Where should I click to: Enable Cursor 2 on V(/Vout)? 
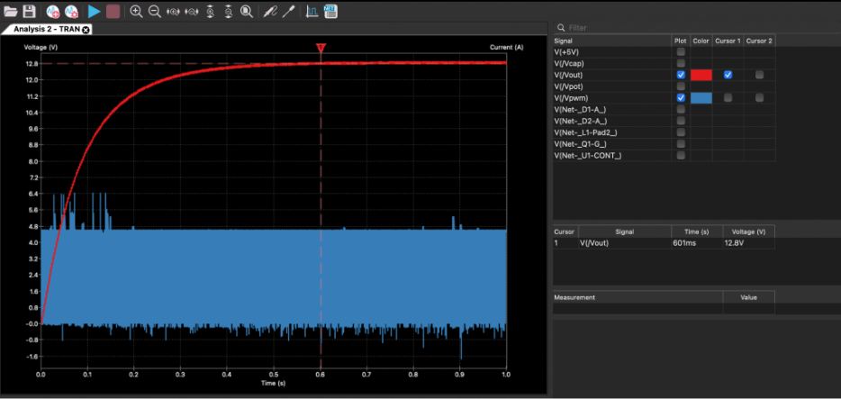(x=759, y=75)
